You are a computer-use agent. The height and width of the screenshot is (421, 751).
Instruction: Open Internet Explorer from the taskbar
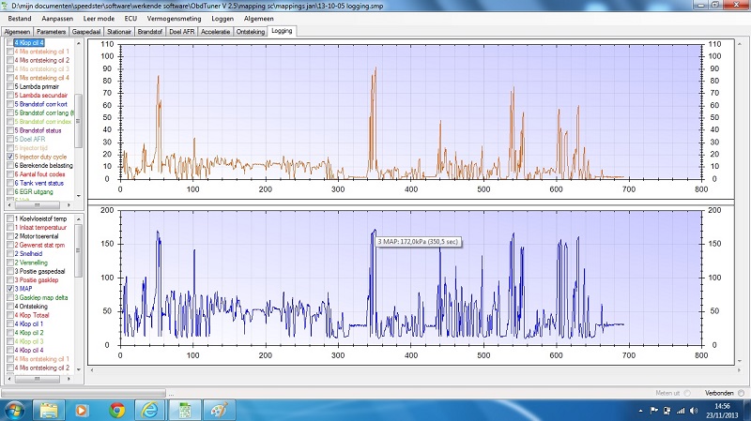tap(149, 410)
